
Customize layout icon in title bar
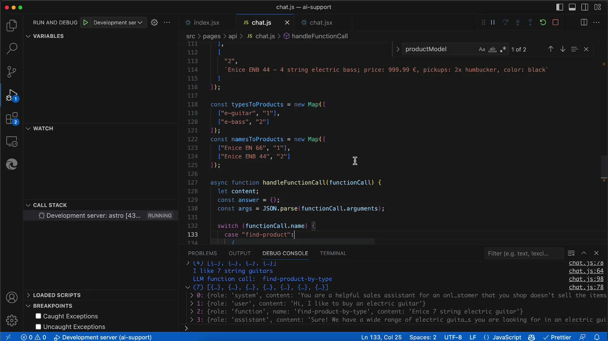[x=598, y=7]
